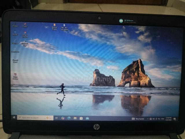Select the This PC desktop icon
The image size is (185, 139).
coord(15,34)
